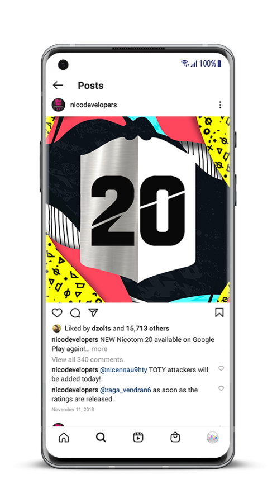Save the post with the bookmark icon

(x=219, y=312)
